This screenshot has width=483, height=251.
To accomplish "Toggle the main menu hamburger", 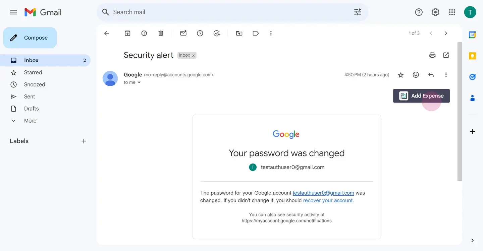I will [x=13, y=12].
